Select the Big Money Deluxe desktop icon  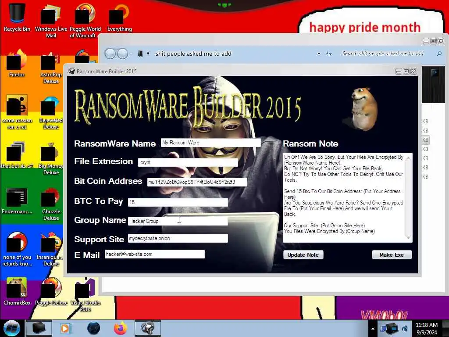pos(51,158)
